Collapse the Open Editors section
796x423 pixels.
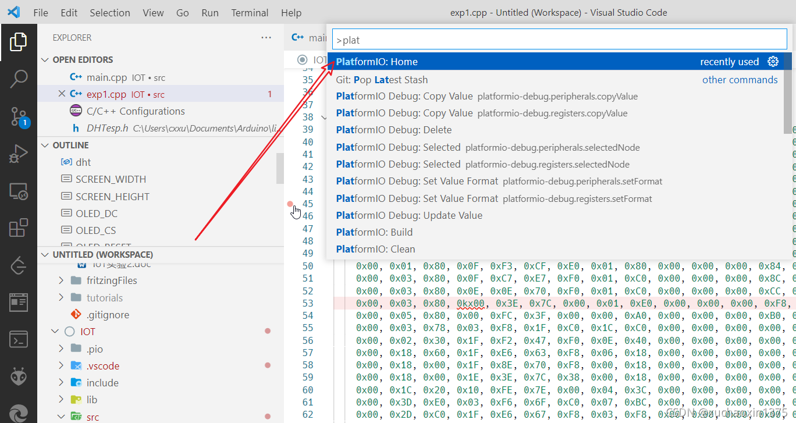click(x=45, y=60)
